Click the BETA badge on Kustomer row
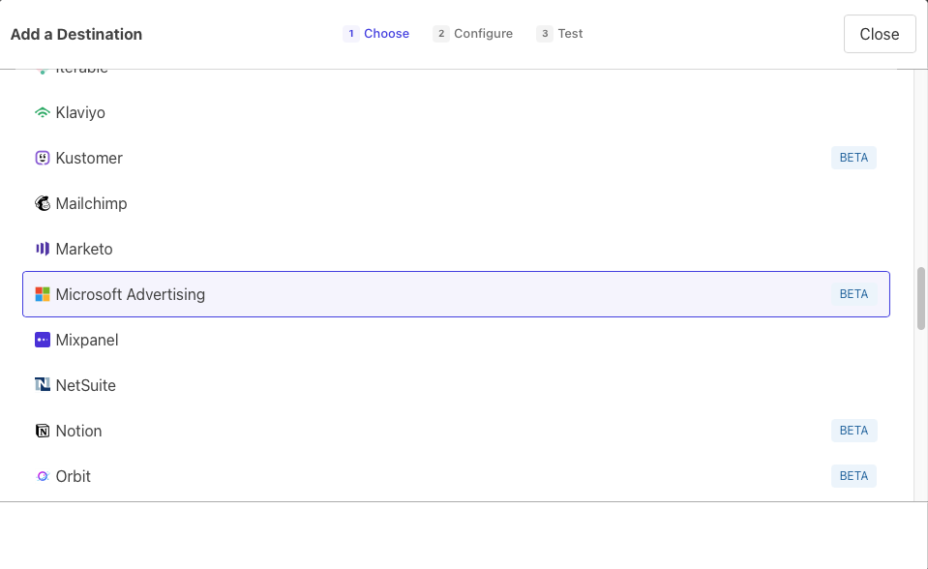This screenshot has height=569, width=928. click(853, 159)
